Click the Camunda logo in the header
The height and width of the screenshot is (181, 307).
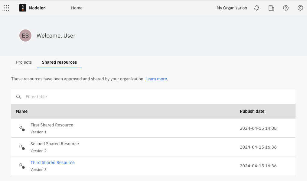(23, 8)
